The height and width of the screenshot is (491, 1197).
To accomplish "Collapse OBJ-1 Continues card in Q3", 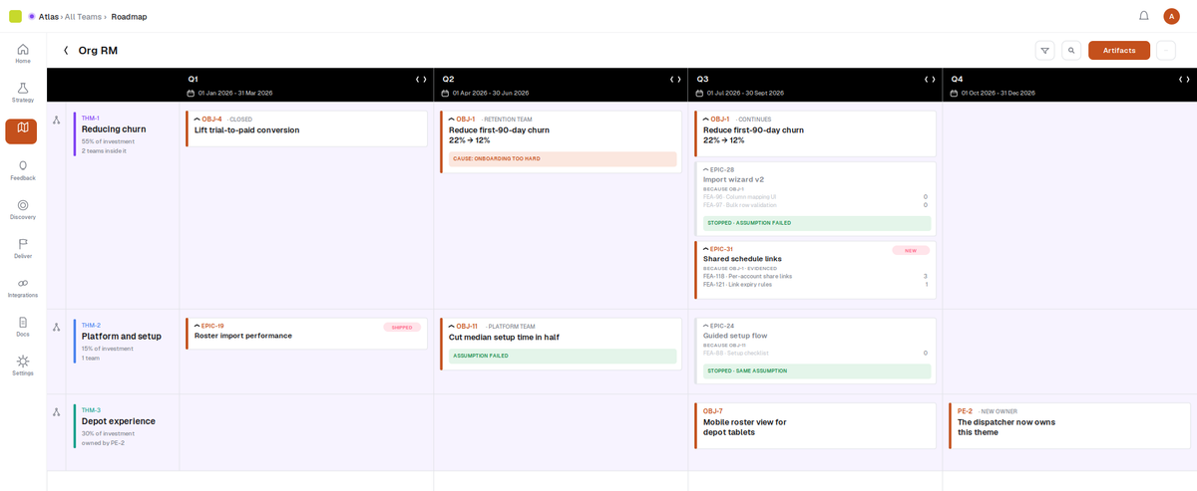I will (x=706, y=120).
